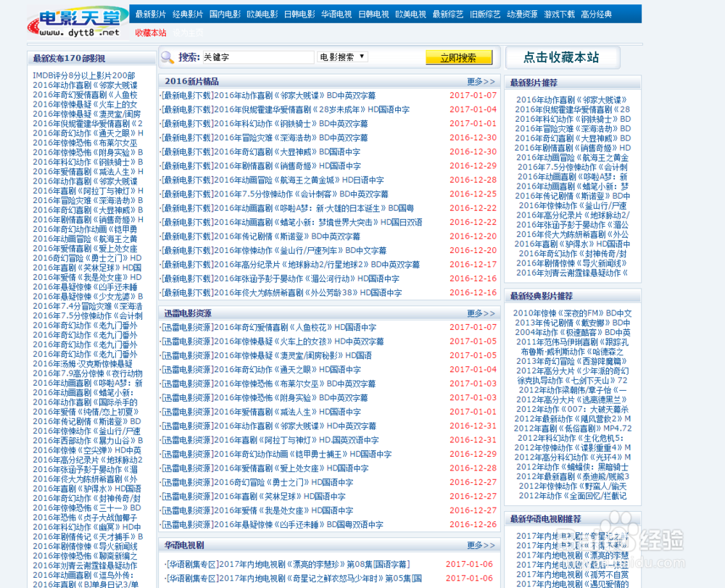Click the magnifier search icon
Viewport: 725px width, 588px height.
[x=167, y=57]
